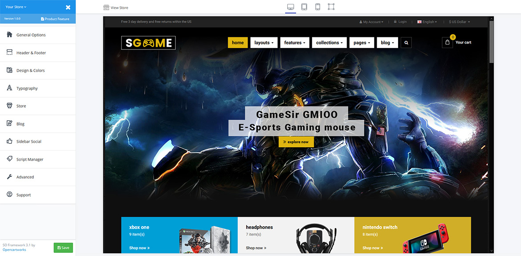The width and height of the screenshot is (521, 256).
Task: Click Shop now under nintendo switch
Action: click(x=372, y=248)
